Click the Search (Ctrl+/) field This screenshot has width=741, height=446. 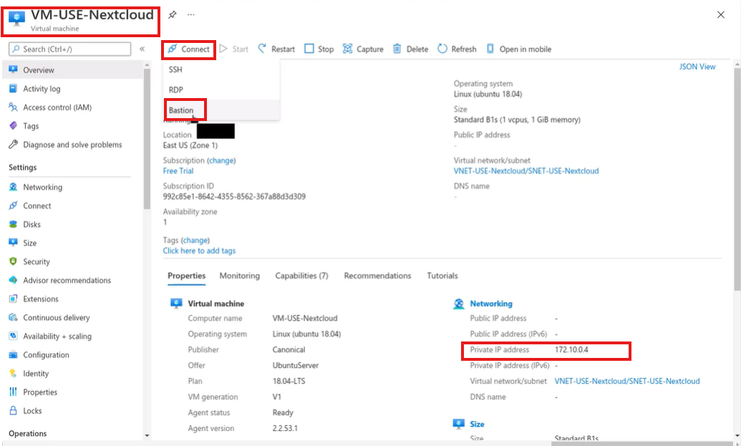pos(70,49)
